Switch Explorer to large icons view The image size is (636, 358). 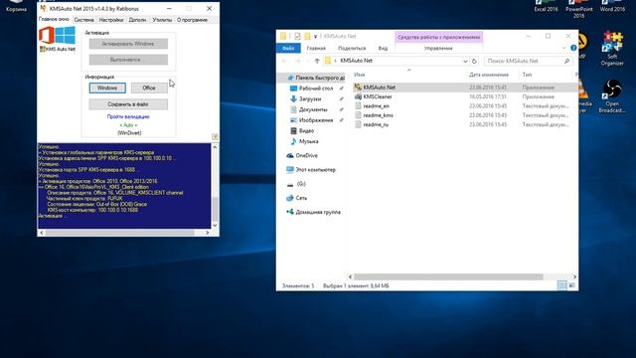pos(572,285)
